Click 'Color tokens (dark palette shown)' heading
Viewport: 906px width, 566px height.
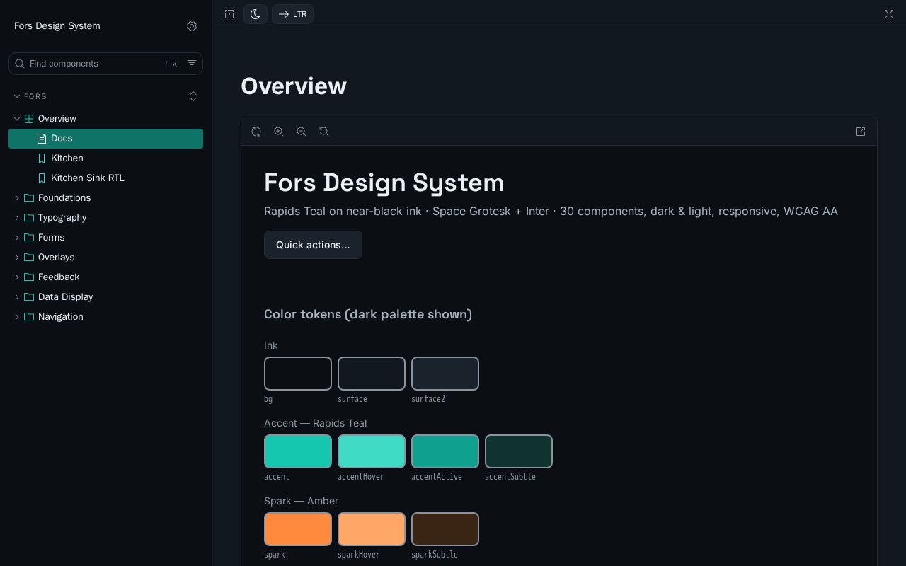coord(368,314)
